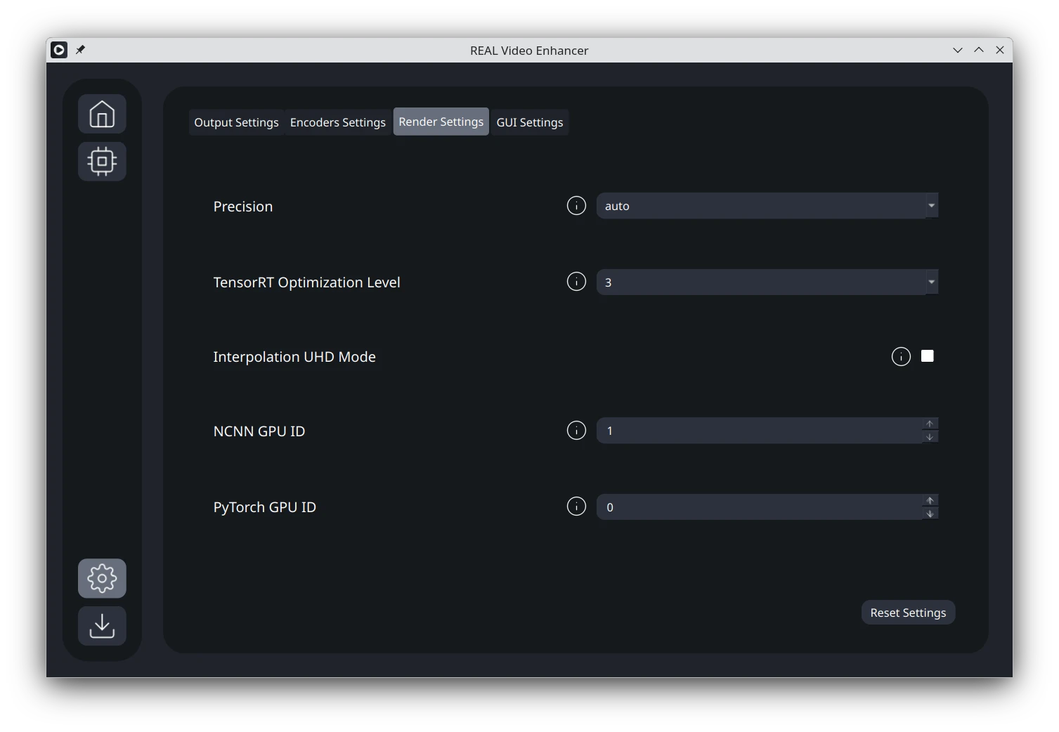Show info for PyTorch GPU ID
This screenshot has width=1059, height=732.
pyautogui.click(x=576, y=506)
